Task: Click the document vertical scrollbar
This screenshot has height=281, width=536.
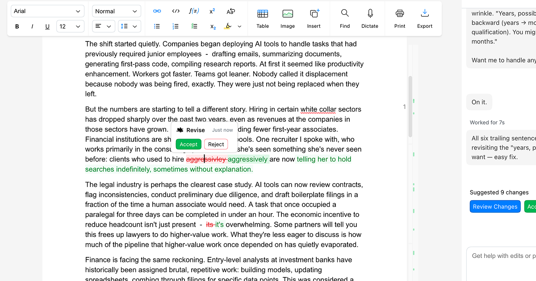Action: (x=410, y=106)
